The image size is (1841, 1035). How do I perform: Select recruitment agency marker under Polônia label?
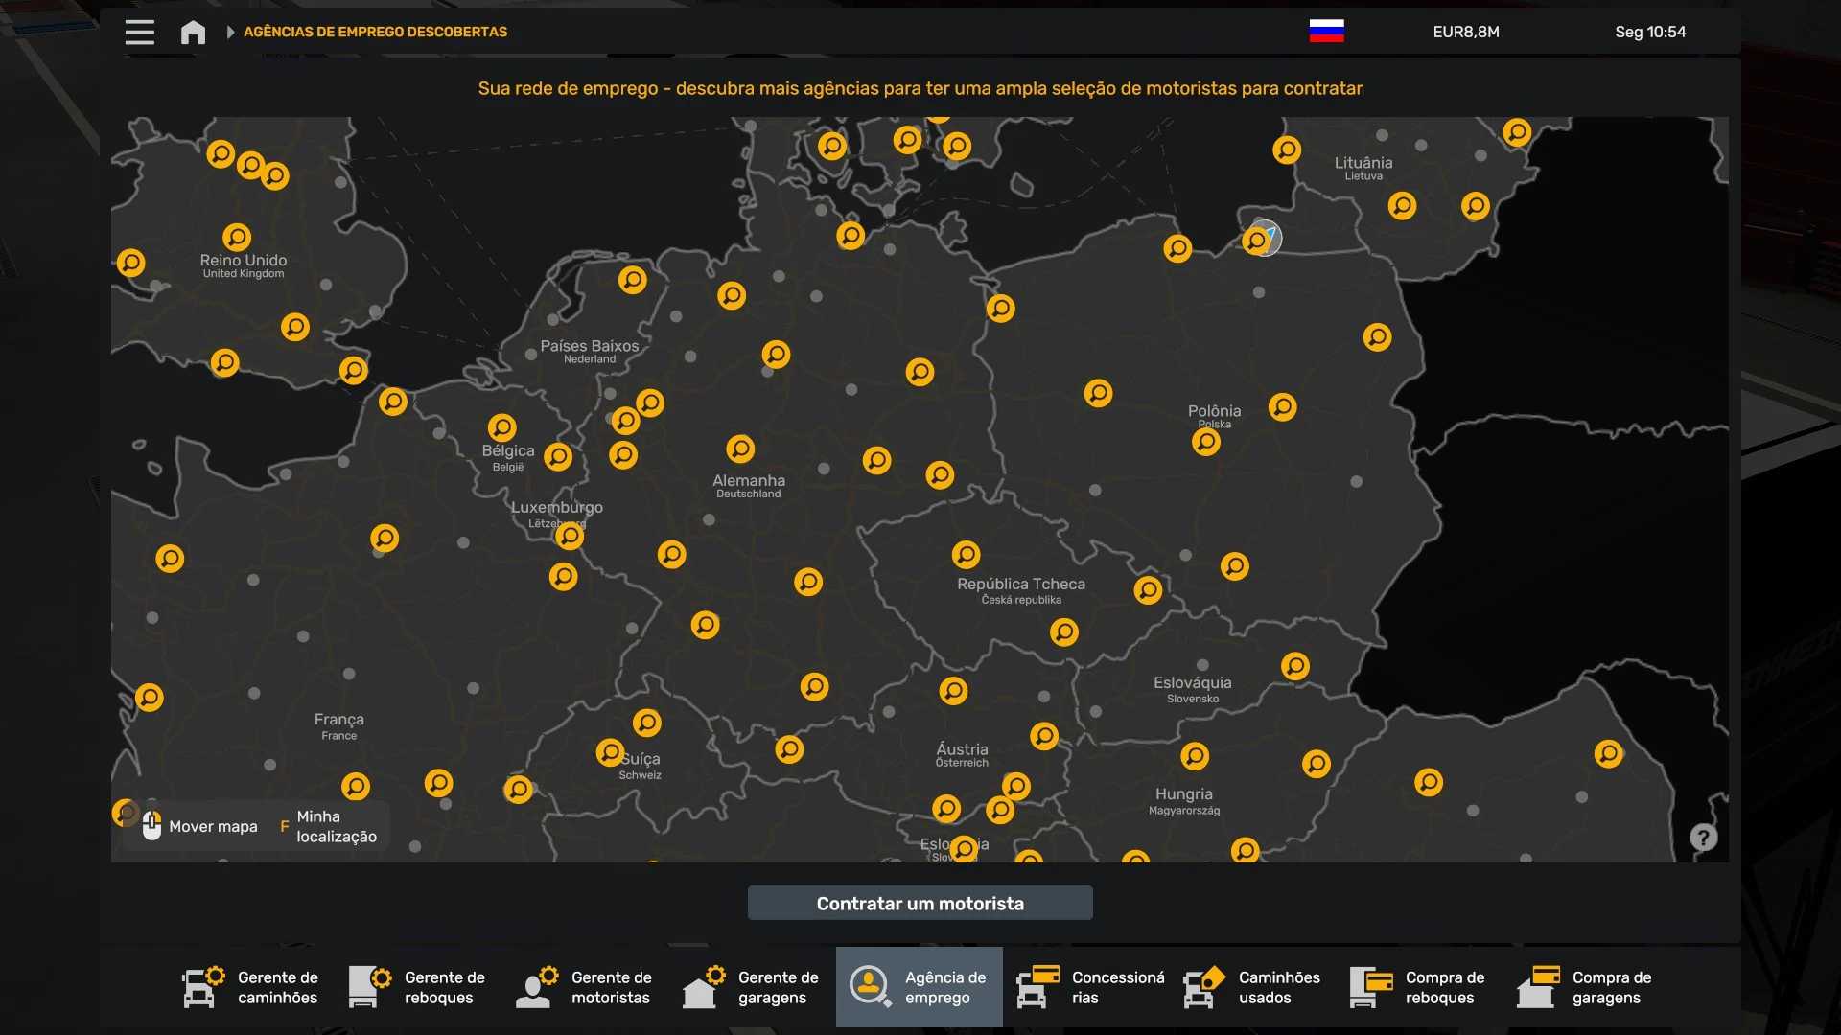(x=1206, y=442)
